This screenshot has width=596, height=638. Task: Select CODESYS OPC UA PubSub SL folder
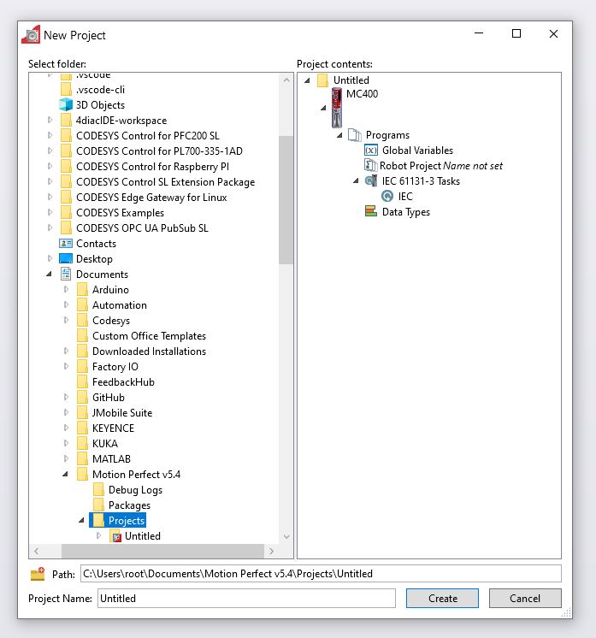pos(142,228)
